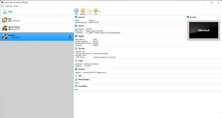Click the Tools label in sidebar
The width and height of the screenshot is (222, 118).
tap(10, 12)
